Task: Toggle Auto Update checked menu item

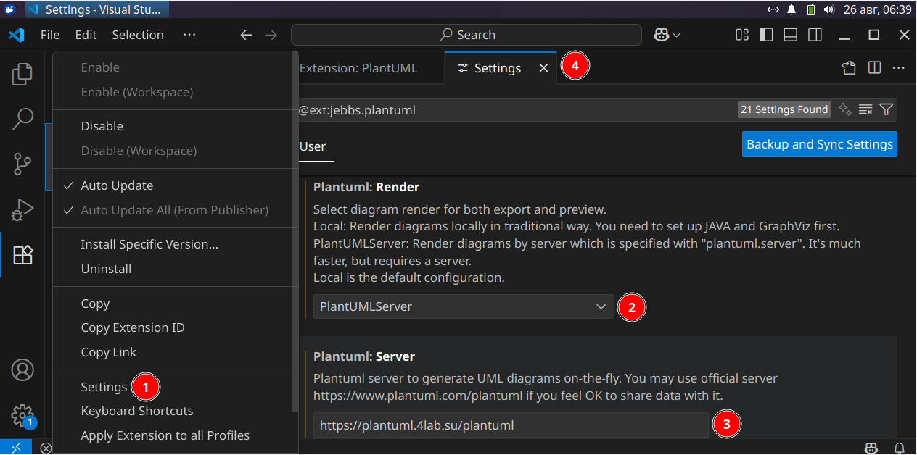Action: tap(117, 185)
